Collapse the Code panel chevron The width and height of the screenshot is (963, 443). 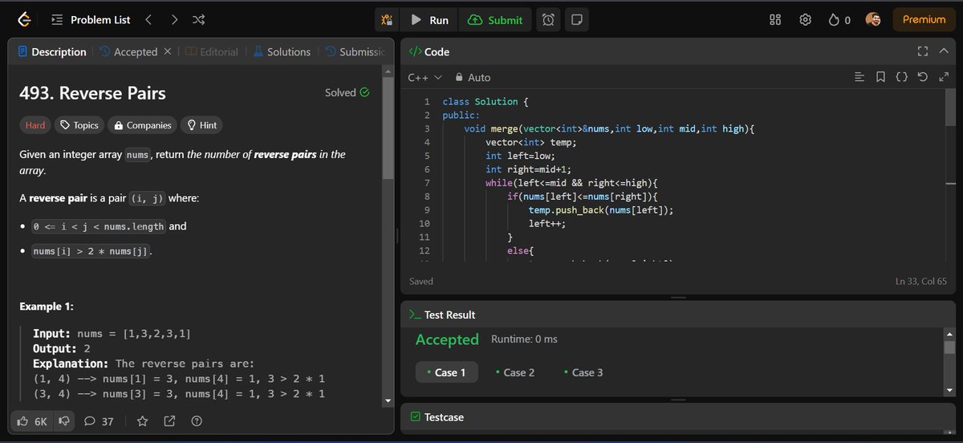(x=943, y=51)
